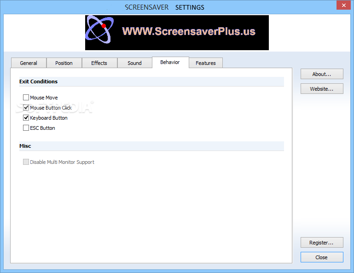Toggle the Keyboard Button checkbox
Viewport: 354px width, 273px height.
[x=26, y=118]
